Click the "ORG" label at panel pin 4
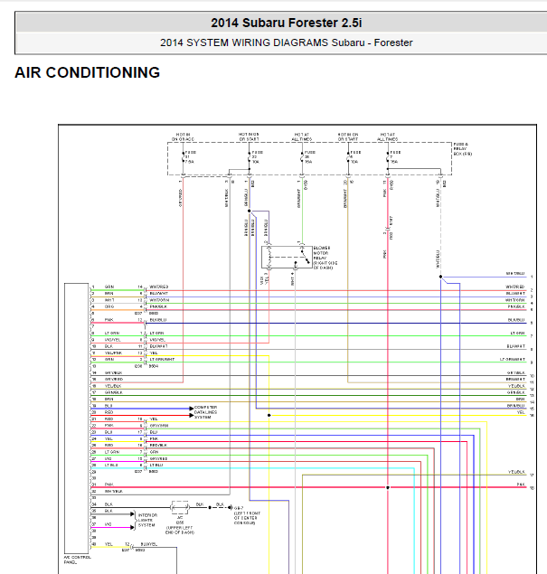The height and width of the screenshot is (574, 547). [109, 306]
